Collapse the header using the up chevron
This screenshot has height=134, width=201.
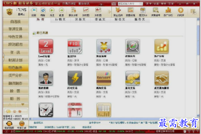coord(101,5)
